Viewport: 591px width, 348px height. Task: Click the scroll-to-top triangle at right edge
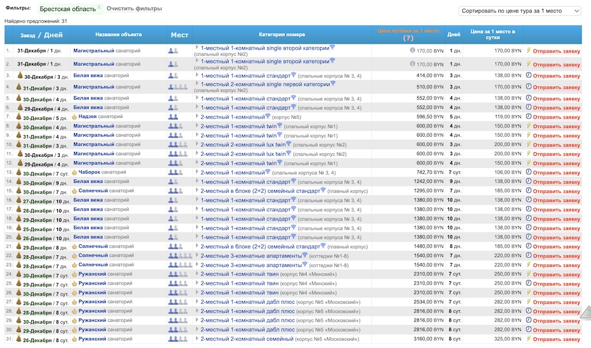pyautogui.click(x=584, y=313)
